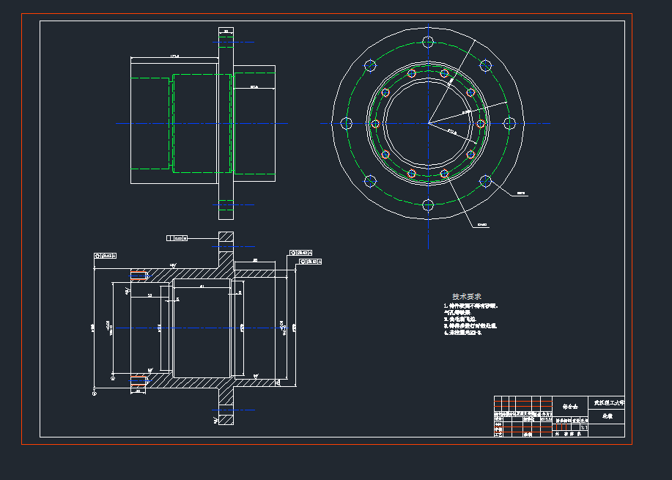
Task: Click the top bolt hole on outer flange
Action: click(428, 42)
